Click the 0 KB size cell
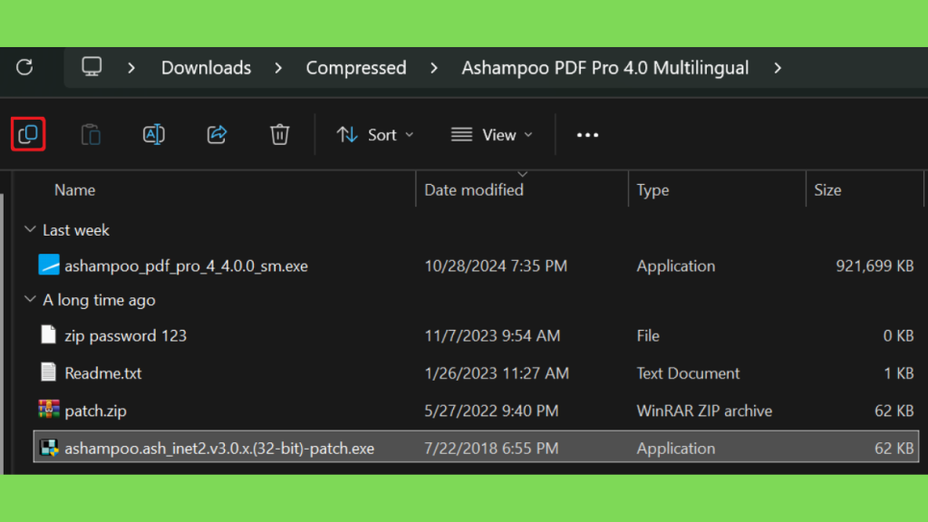The image size is (928, 522). [x=898, y=335]
